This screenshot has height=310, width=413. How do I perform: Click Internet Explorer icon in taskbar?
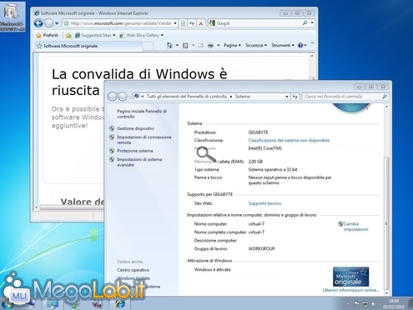tap(119, 303)
